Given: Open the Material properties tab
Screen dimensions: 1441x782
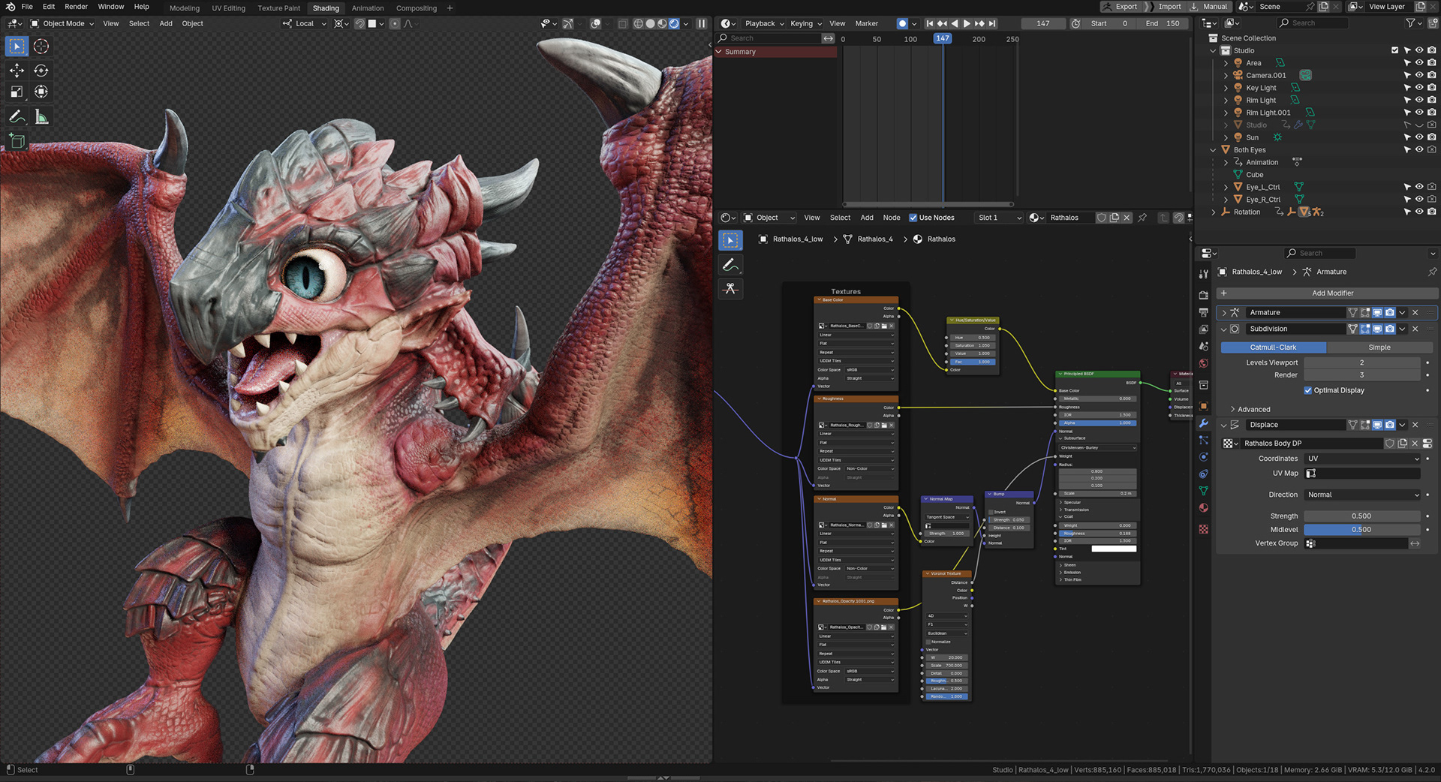Looking at the screenshot, I should [1204, 508].
